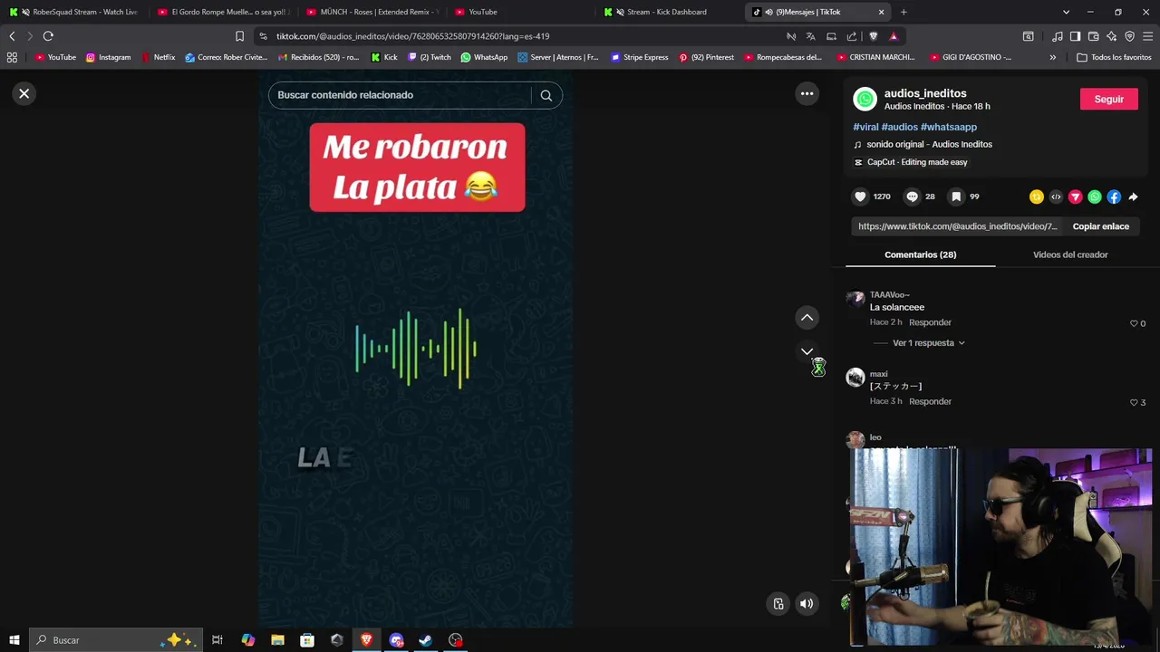
Task: Open tab search dropdown chevron
Action: pyautogui.click(x=1066, y=12)
